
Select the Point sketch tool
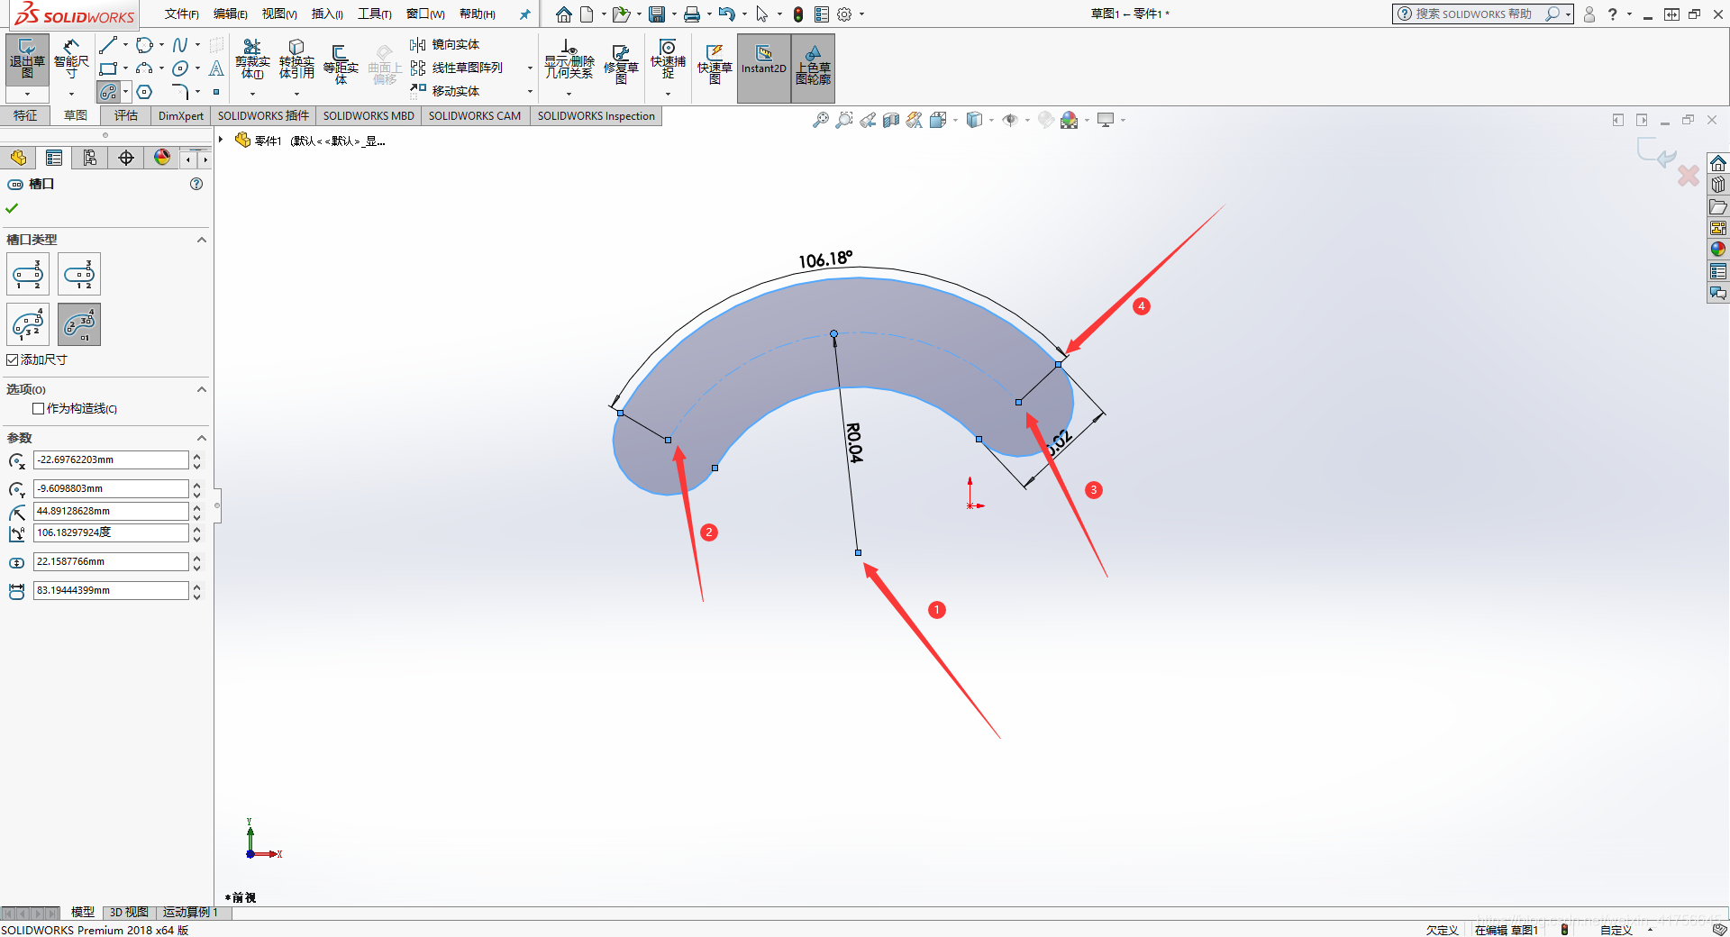216,92
